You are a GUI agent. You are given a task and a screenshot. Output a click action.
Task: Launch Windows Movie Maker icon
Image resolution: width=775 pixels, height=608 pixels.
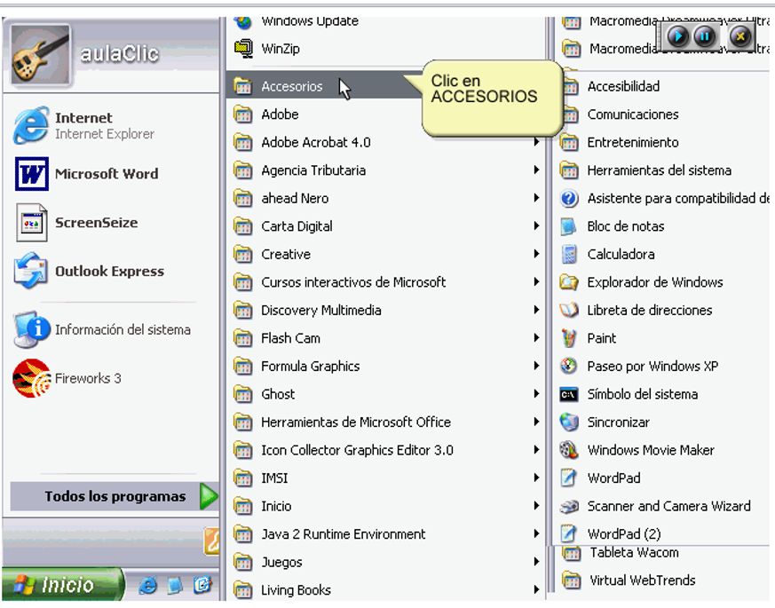[x=569, y=450]
